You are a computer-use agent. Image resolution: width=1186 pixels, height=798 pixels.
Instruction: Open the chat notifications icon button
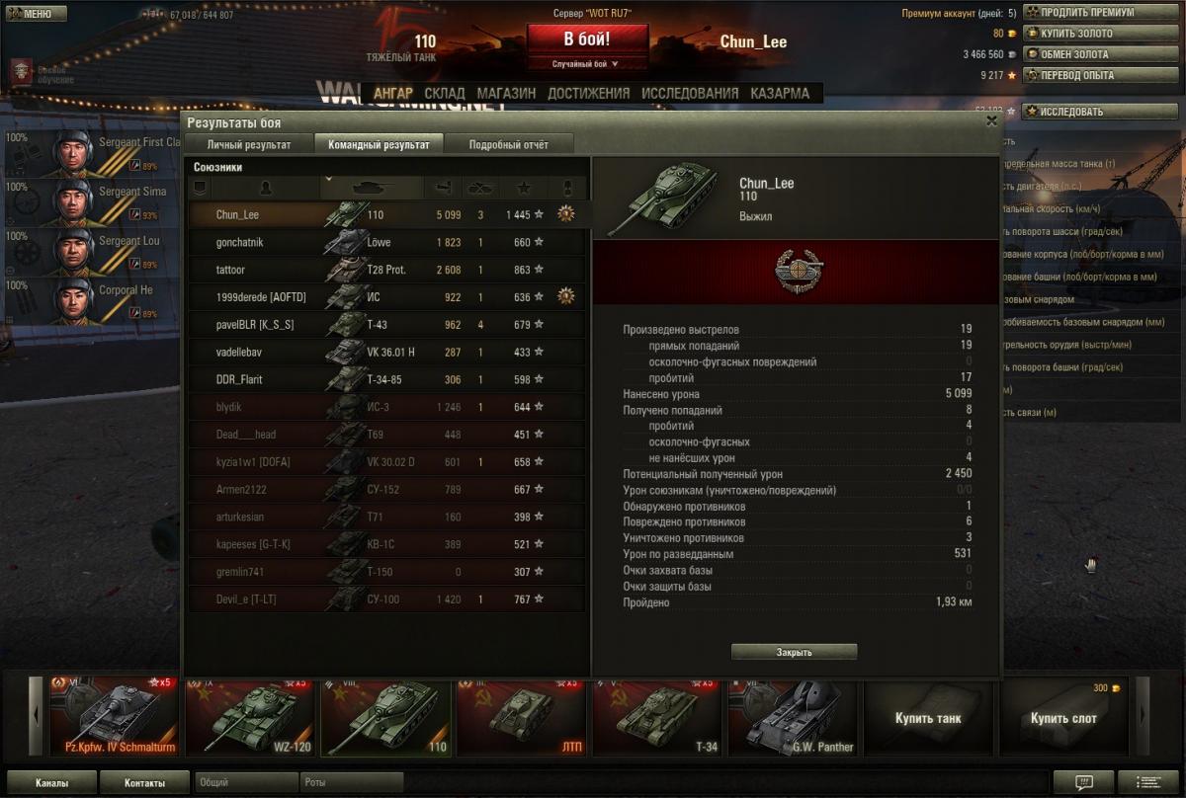click(x=1083, y=782)
